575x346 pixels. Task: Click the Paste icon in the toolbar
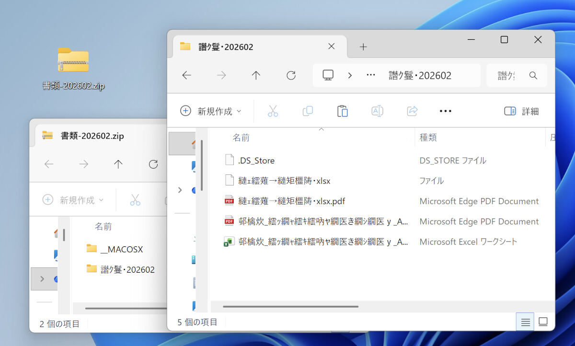point(343,111)
